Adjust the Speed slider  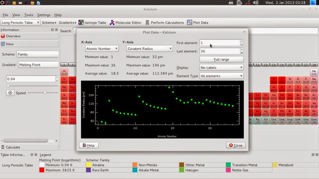point(43,93)
